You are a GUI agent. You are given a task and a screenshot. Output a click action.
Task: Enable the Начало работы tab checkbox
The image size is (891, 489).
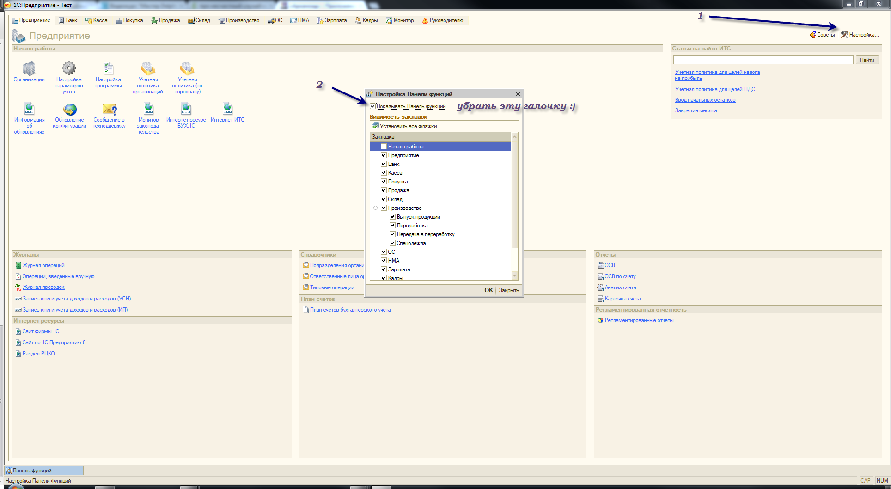pyautogui.click(x=384, y=147)
